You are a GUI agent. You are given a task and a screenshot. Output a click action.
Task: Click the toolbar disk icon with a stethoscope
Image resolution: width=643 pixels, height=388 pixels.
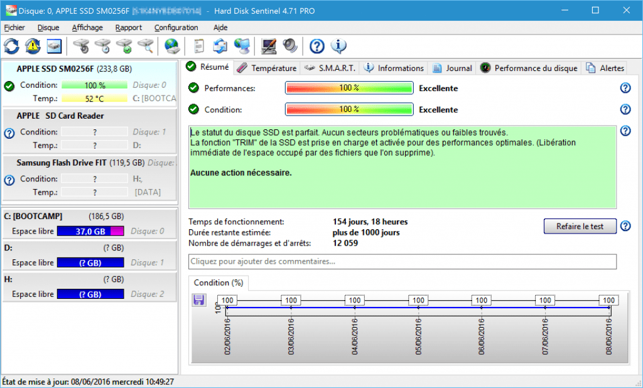point(81,46)
